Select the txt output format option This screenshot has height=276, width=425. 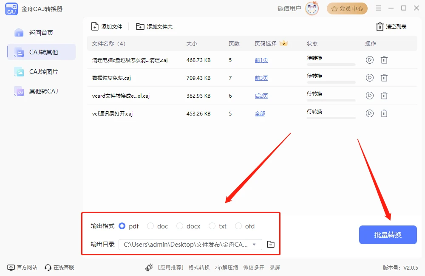[x=212, y=226]
